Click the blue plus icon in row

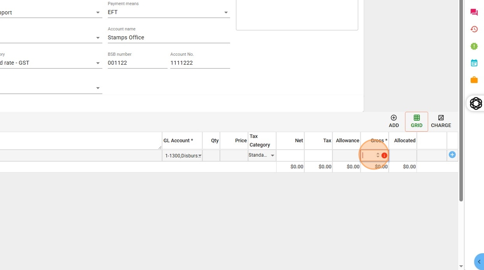pyautogui.click(x=452, y=155)
